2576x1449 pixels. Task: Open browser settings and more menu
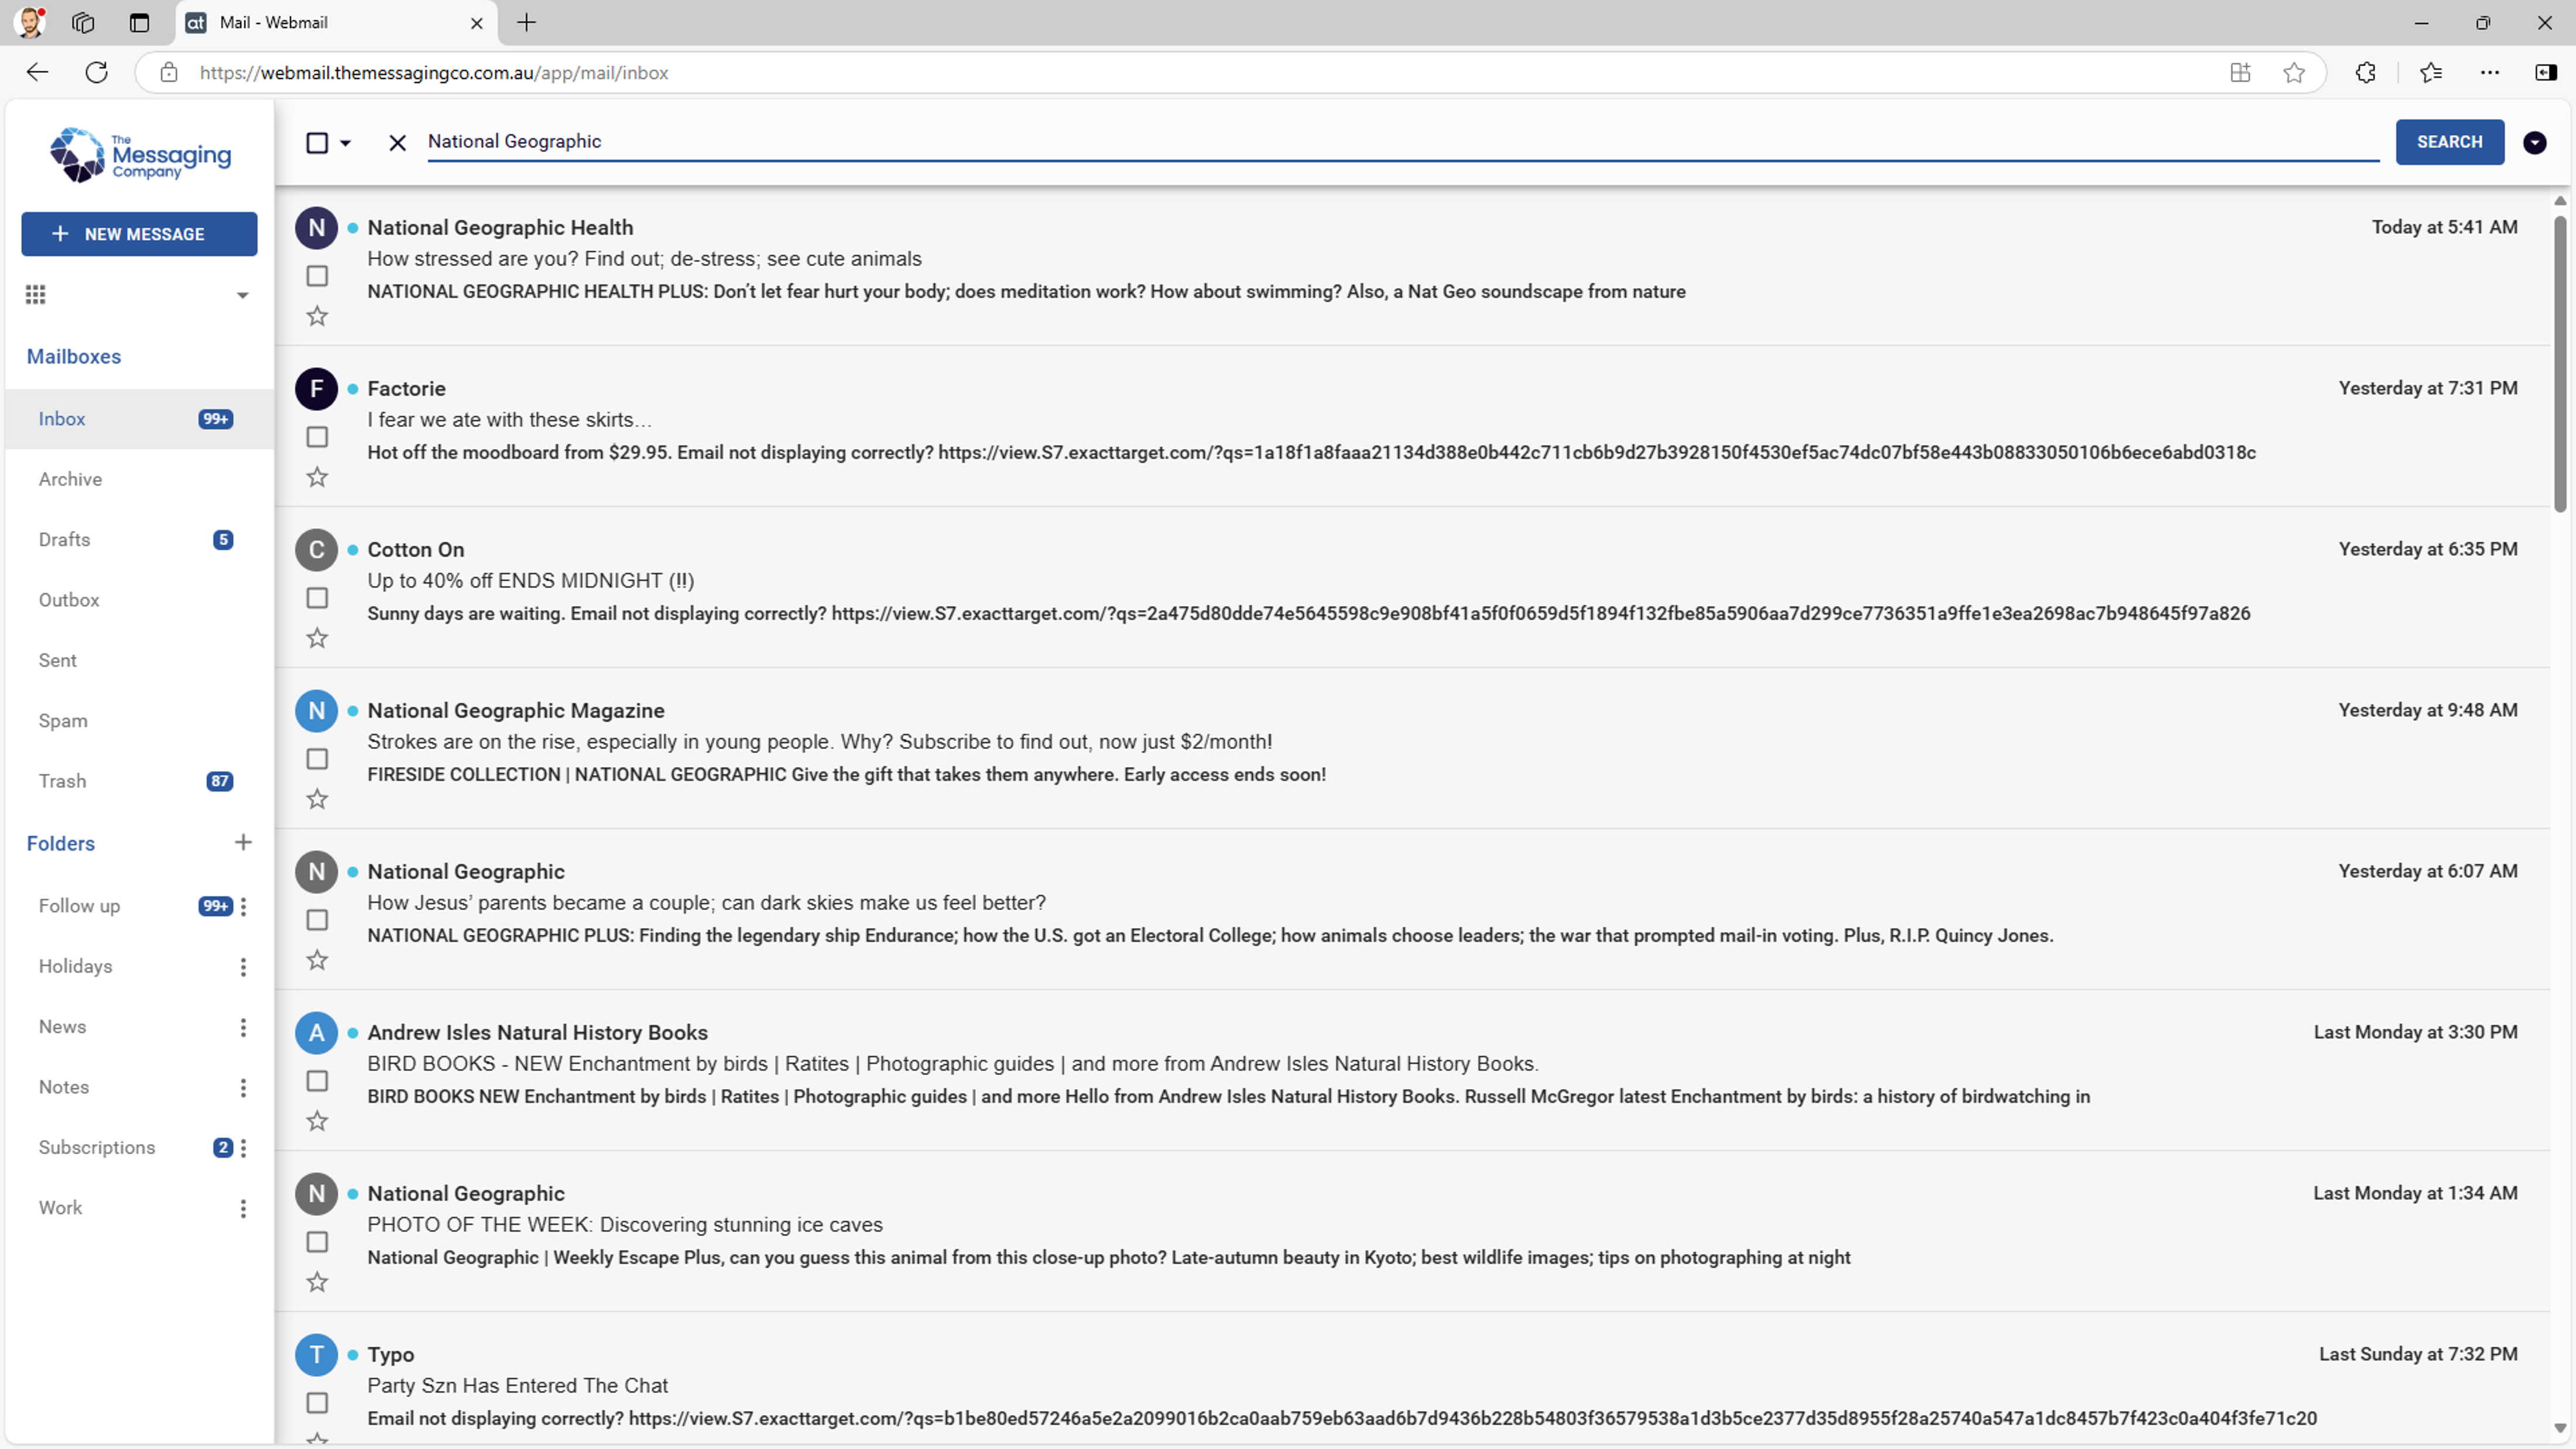click(2490, 72)
